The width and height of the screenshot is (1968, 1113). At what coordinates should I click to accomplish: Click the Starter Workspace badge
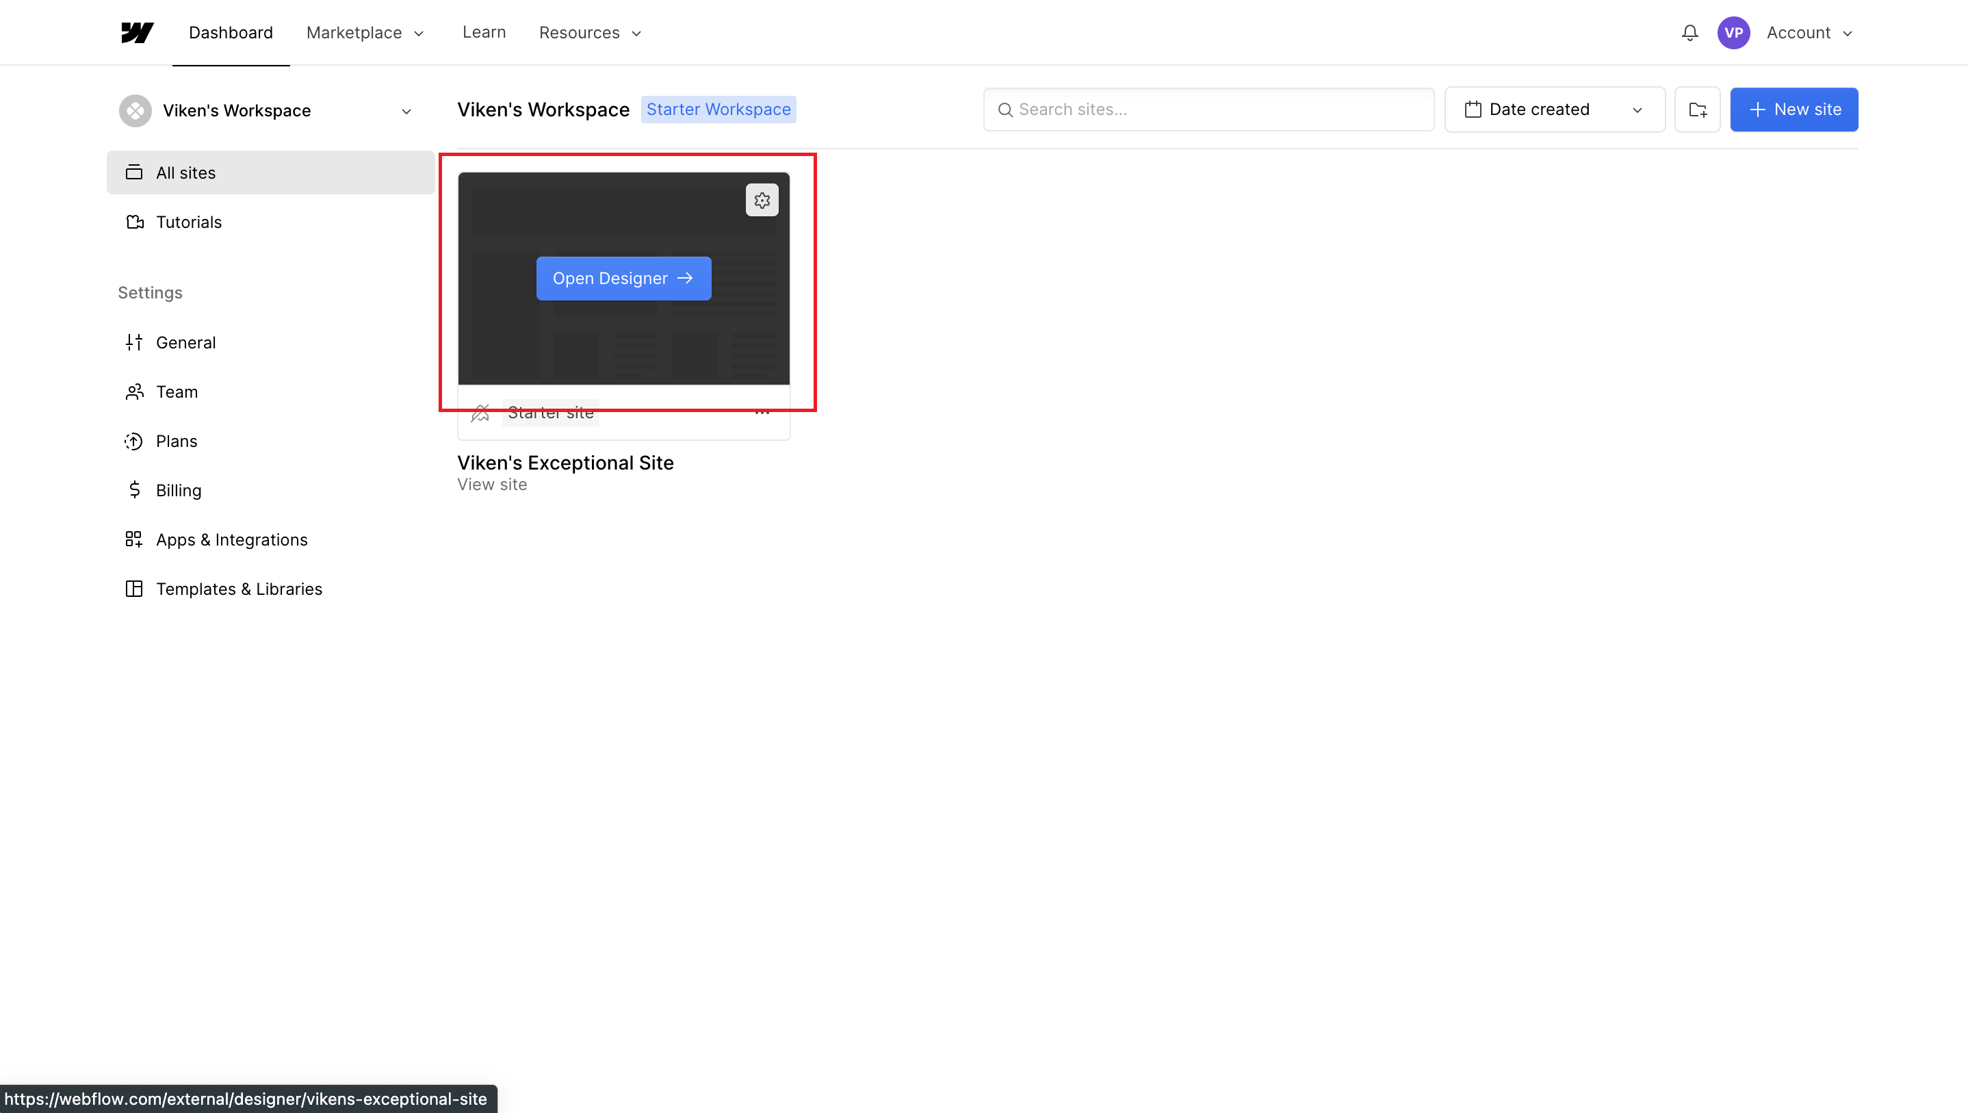(718, 110)
